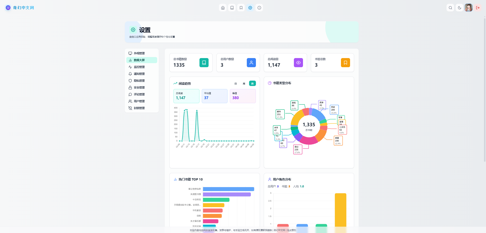Click the red bar for 不朽星空
This screenshot has width=486, height=233.
pyautogui.click(x=213, y=210)
